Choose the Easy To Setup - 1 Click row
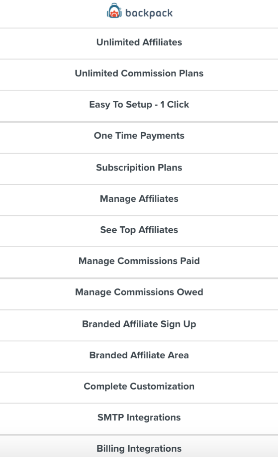The height and width of the screenshot is (457, 278). point(139,106)
